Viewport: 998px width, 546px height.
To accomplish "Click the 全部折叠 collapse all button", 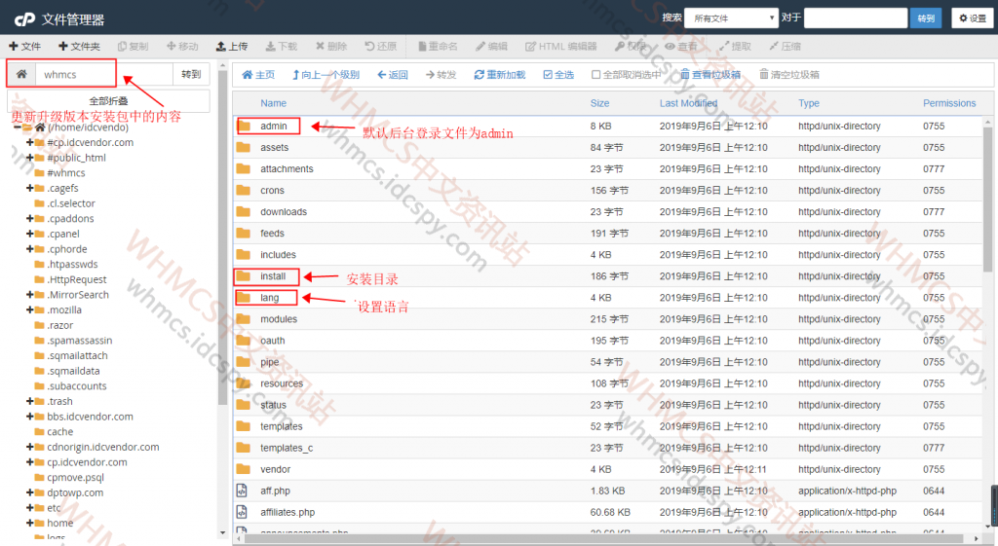I will (108, 100).
